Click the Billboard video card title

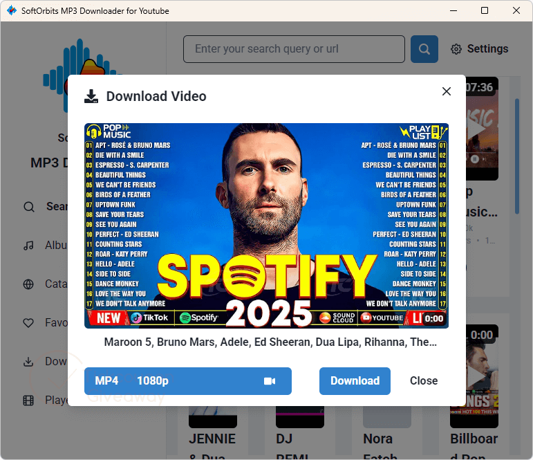click(x=474, y=445)
